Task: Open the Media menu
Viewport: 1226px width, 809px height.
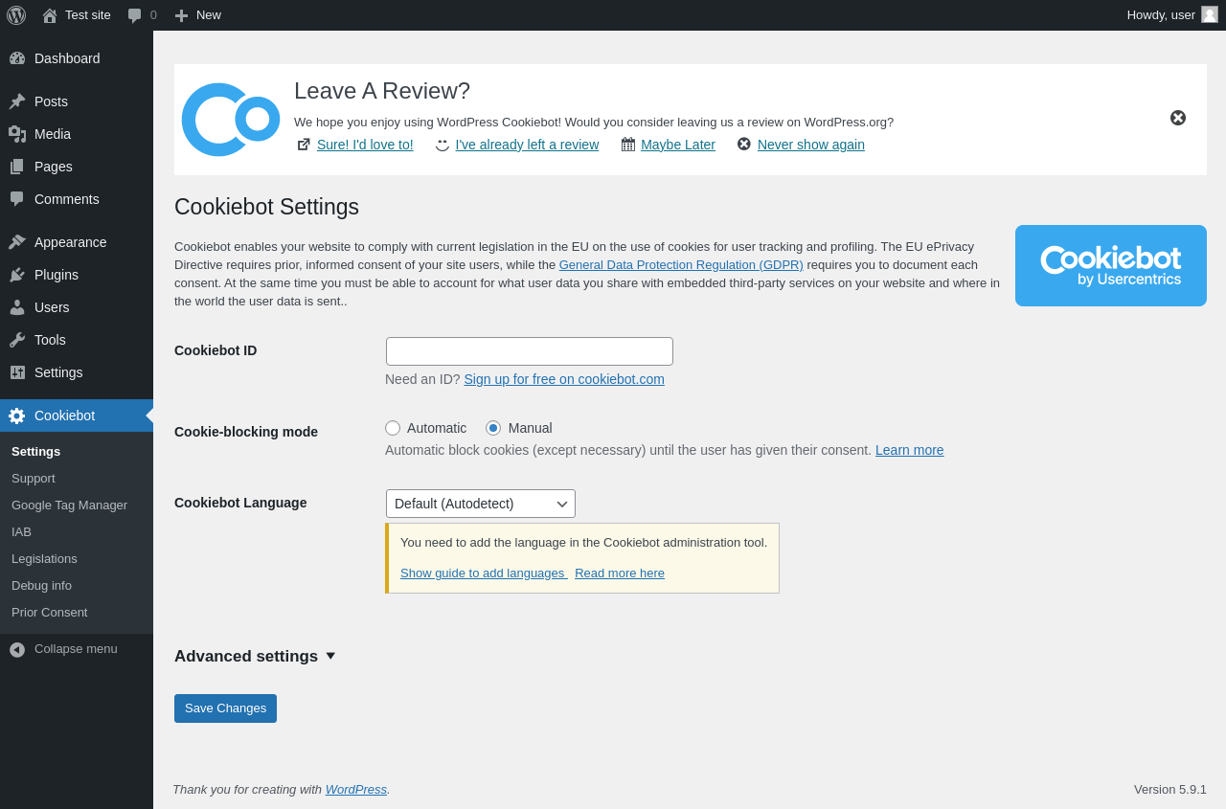Action: tap(77, 134)
